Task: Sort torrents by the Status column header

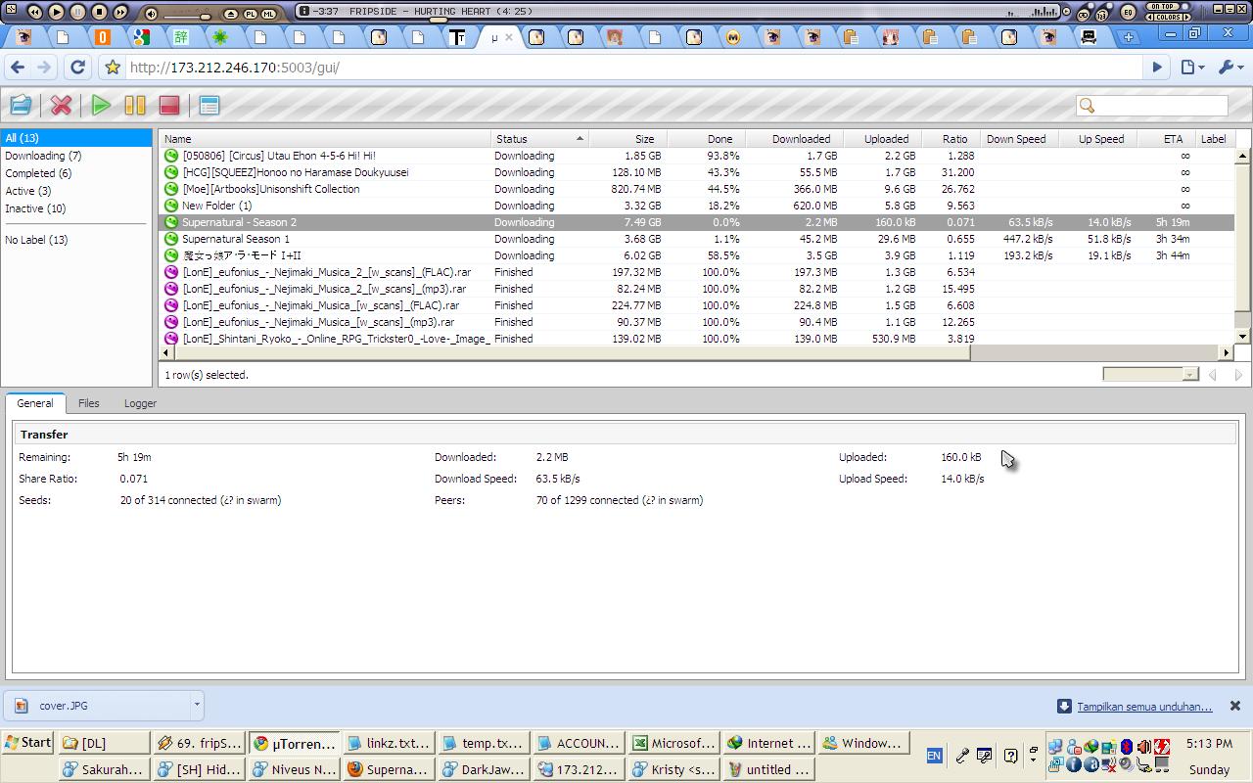Action: click(x=539, y=139)
